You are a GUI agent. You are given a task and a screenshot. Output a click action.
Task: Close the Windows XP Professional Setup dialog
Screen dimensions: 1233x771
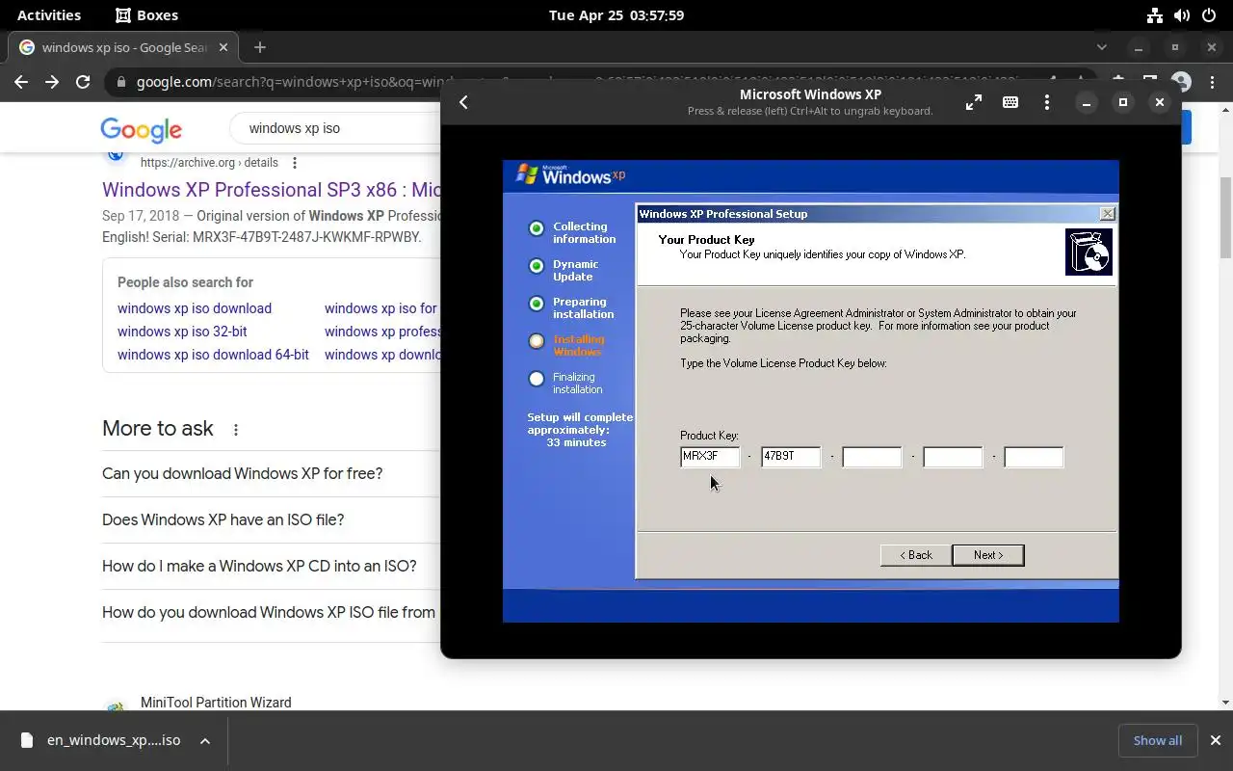pyautogui.click(x=1108, y=214)
